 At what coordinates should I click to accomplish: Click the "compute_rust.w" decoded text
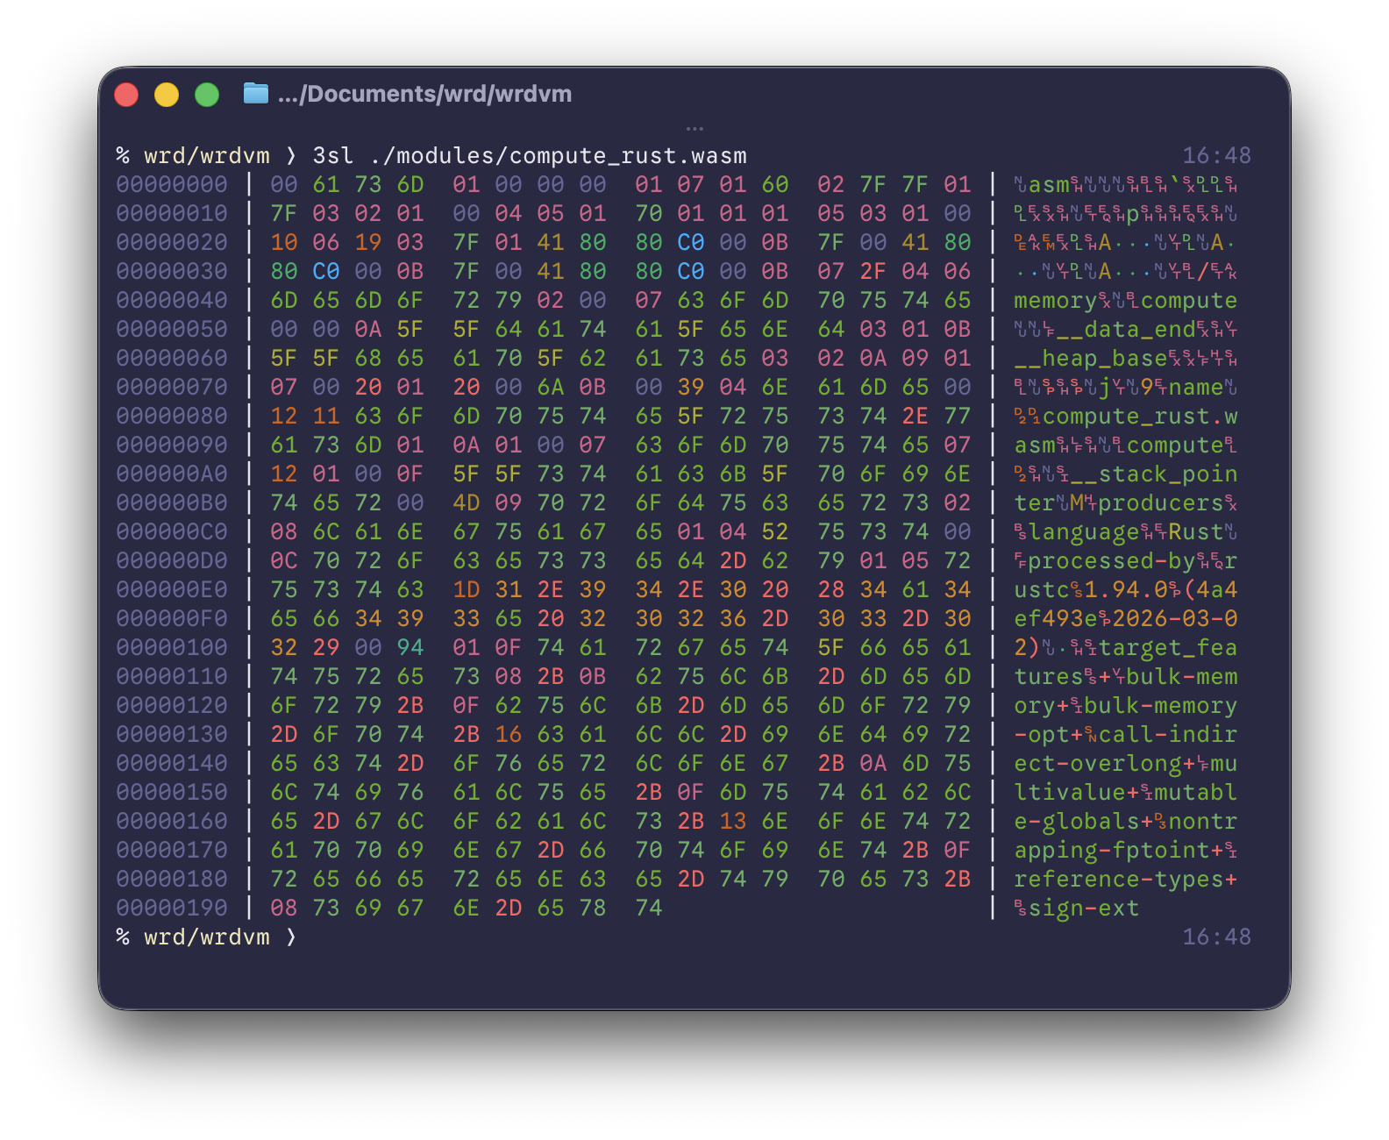(x=1140, y=417)
